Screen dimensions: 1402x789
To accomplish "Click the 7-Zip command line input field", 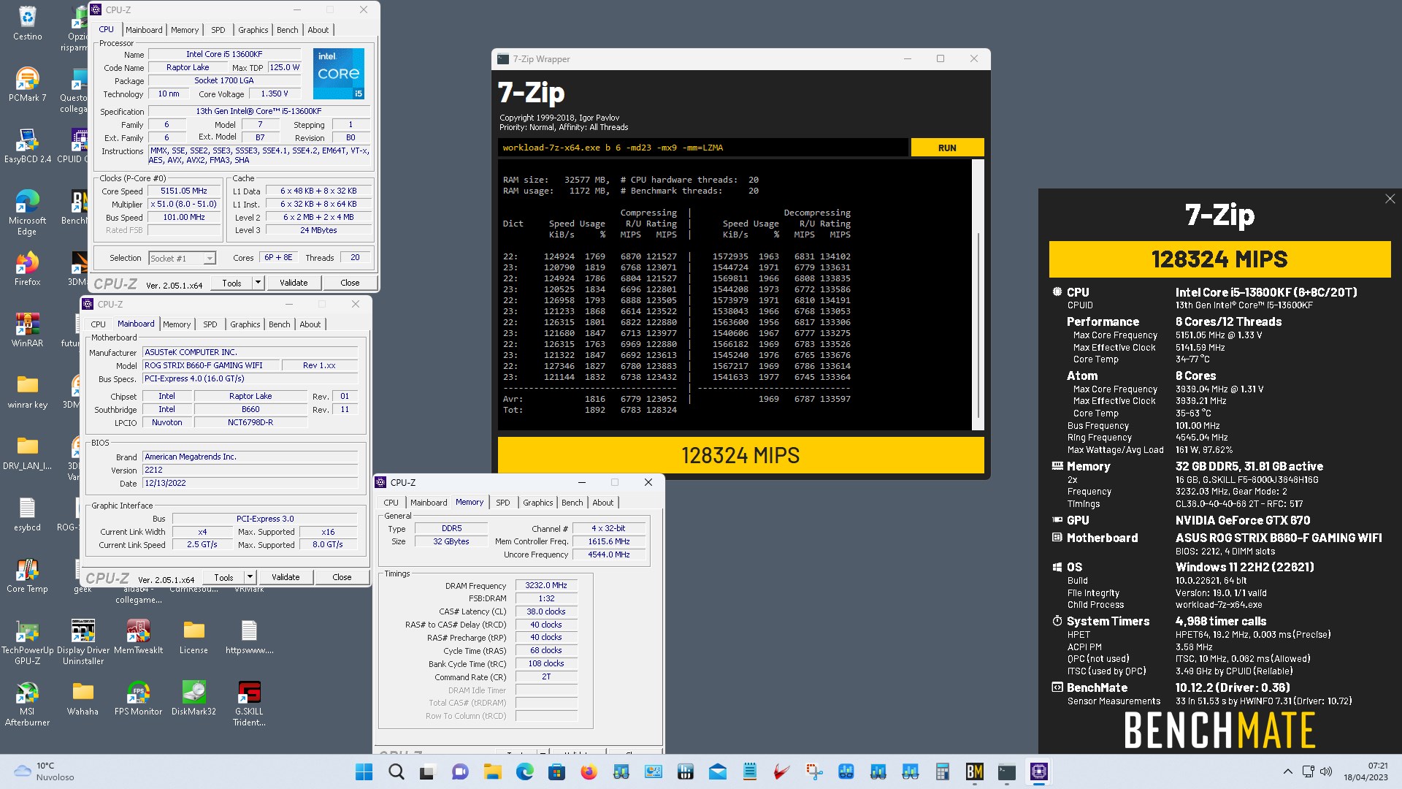I will 703,148.
